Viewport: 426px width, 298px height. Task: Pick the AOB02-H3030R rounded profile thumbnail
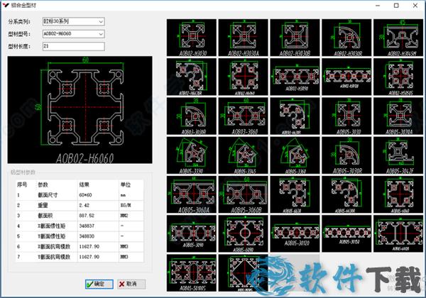[346, 38]
